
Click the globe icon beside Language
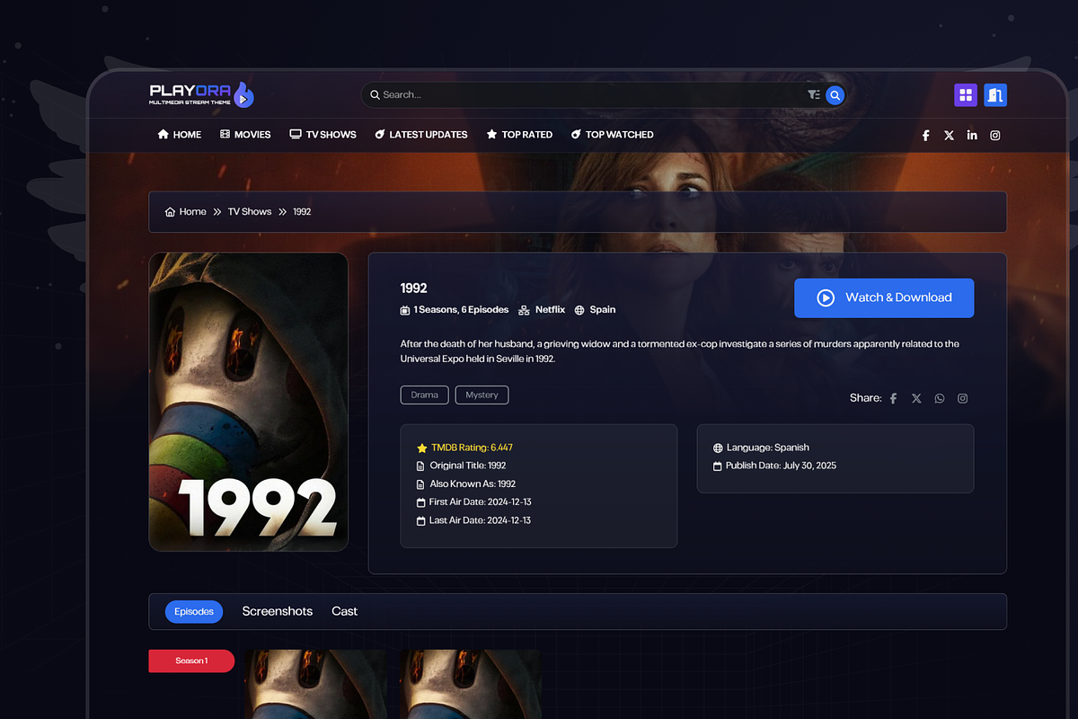pyautogui.click(x=718, y=448)
